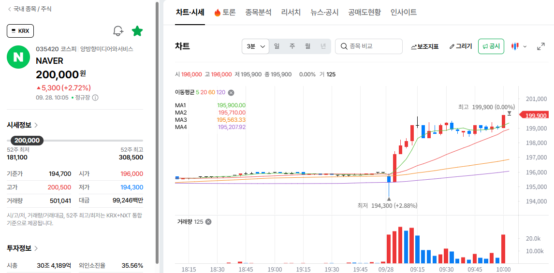The height and width of the screenshot is (273, 554).
Task: Click the red 199,900 current price tag
Action: coord(534,115)
